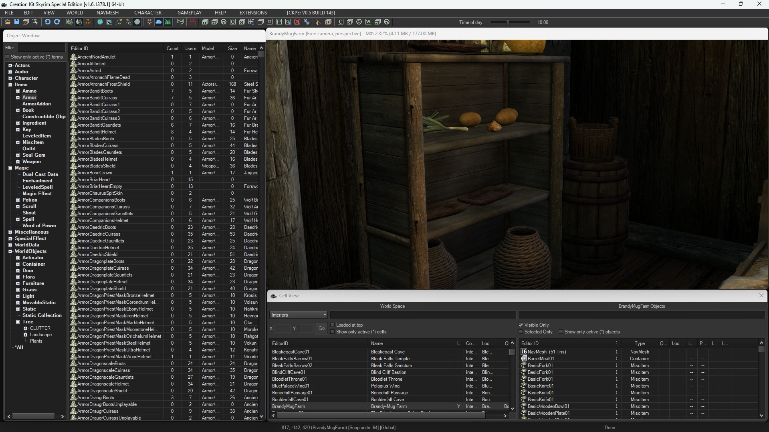
Task: Toggle the lightbulb brighten lights icon
Action: point(149,22)
